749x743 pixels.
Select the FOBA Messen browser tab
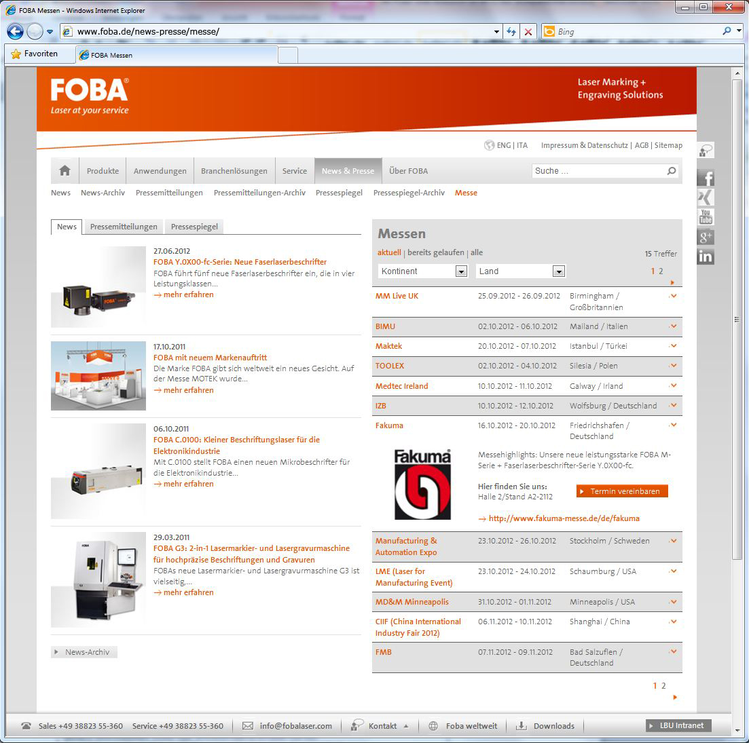pyautogui.click(x=177, y=55)
